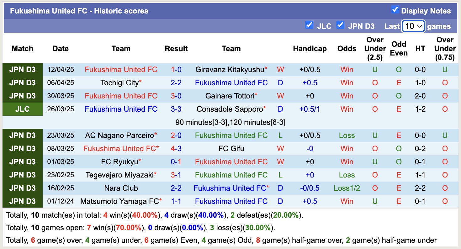Viewport: 461px width, 249px height.
Task: Open the last games count dropdown
Action: (413, 26)
